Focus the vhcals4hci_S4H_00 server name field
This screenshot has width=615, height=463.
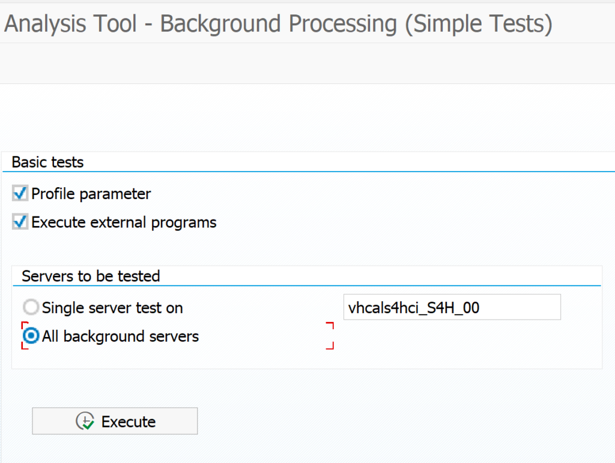coord(451,308)
